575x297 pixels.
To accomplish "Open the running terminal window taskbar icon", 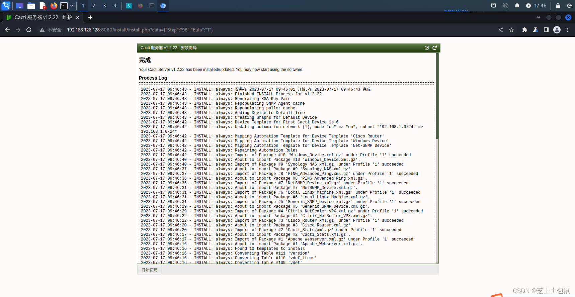I will point(152,6).
